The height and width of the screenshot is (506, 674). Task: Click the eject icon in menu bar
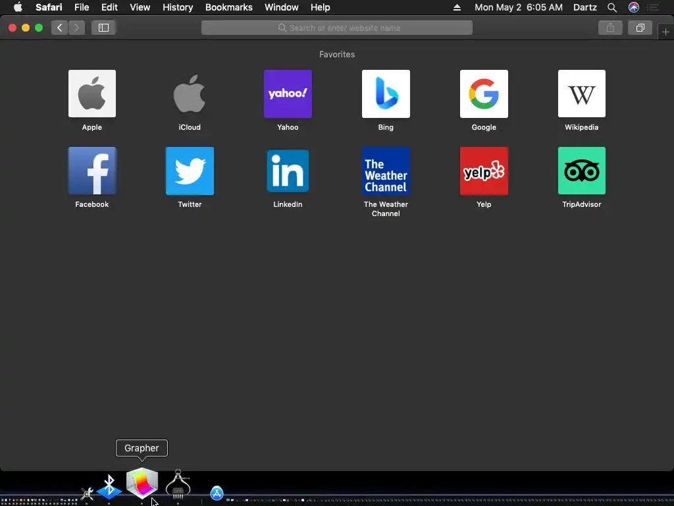tap(457, 7)
